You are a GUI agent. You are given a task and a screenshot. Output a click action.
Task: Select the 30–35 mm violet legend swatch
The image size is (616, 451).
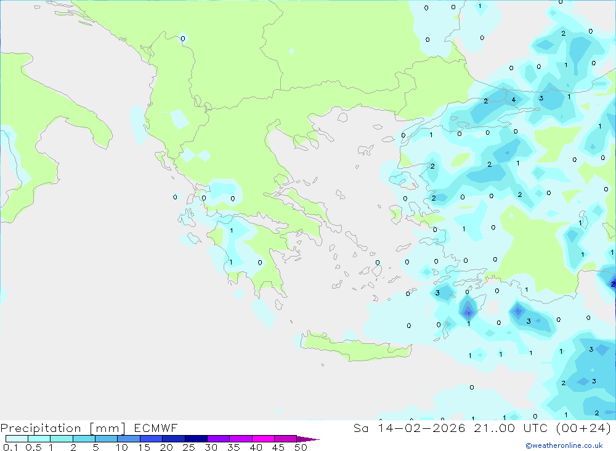219,439
